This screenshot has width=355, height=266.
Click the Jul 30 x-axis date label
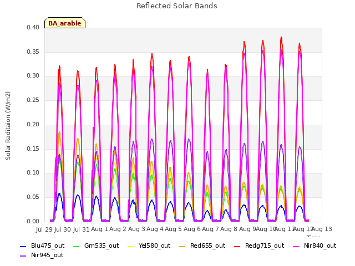[x=63, y=229]
